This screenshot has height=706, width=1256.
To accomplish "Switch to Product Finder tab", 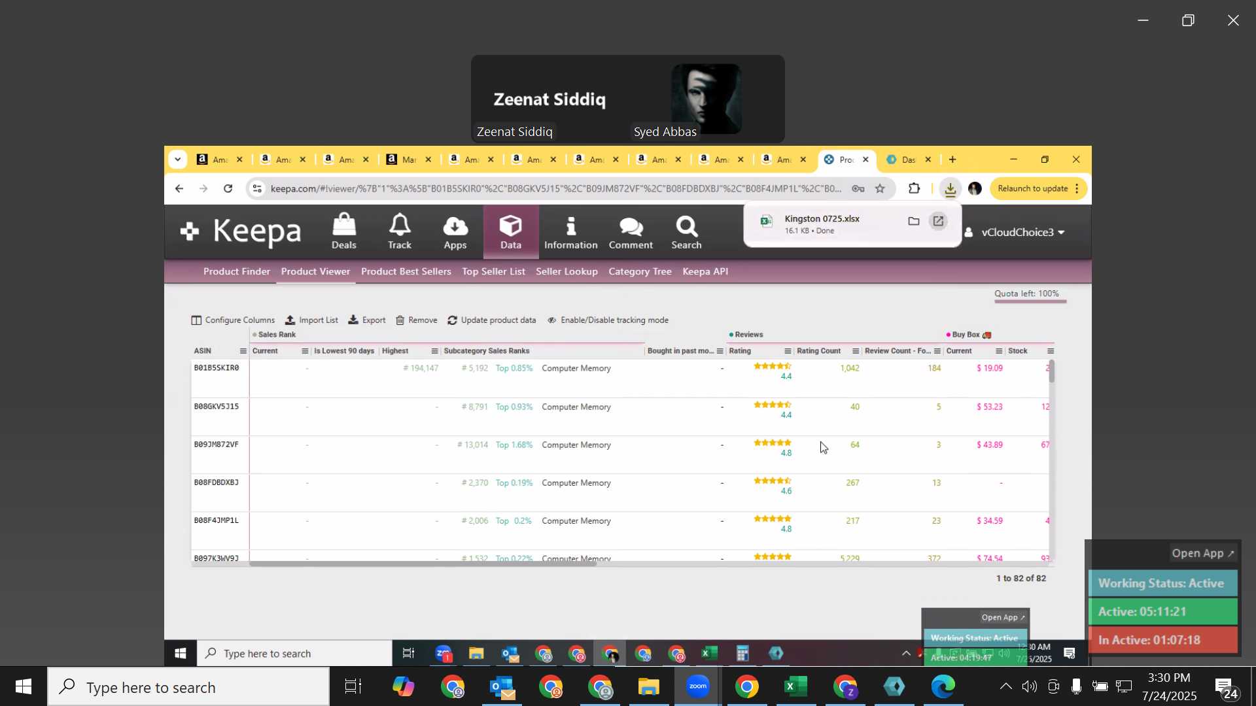I will [236, 271].
